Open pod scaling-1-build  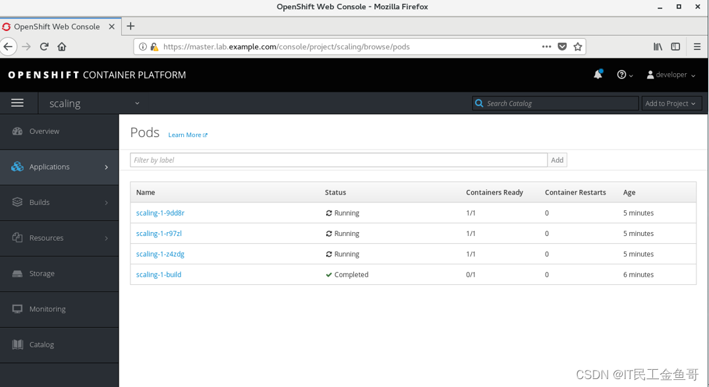tap(159, 275)
